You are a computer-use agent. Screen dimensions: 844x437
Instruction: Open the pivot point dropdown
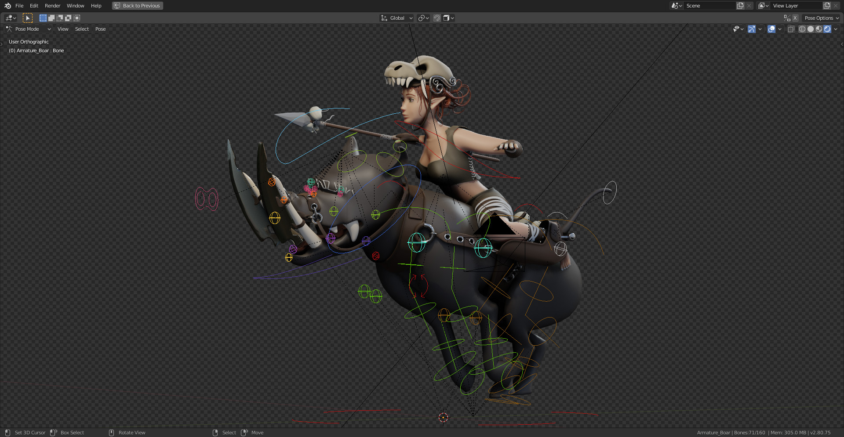pos(423,18)
